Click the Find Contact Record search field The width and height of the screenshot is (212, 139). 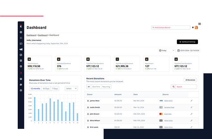(x=170, y=28)
